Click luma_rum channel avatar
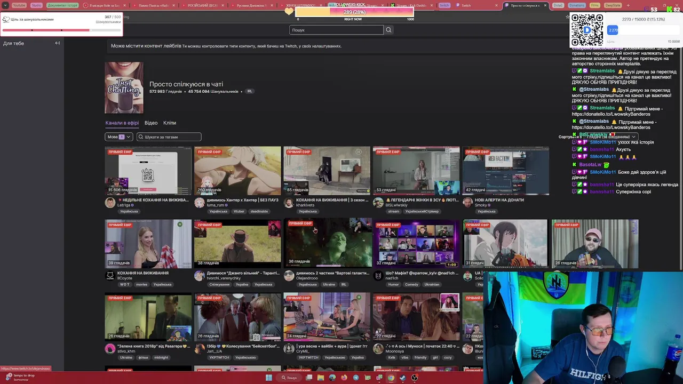This screenshot has height=384, width=683. (199, 203)
